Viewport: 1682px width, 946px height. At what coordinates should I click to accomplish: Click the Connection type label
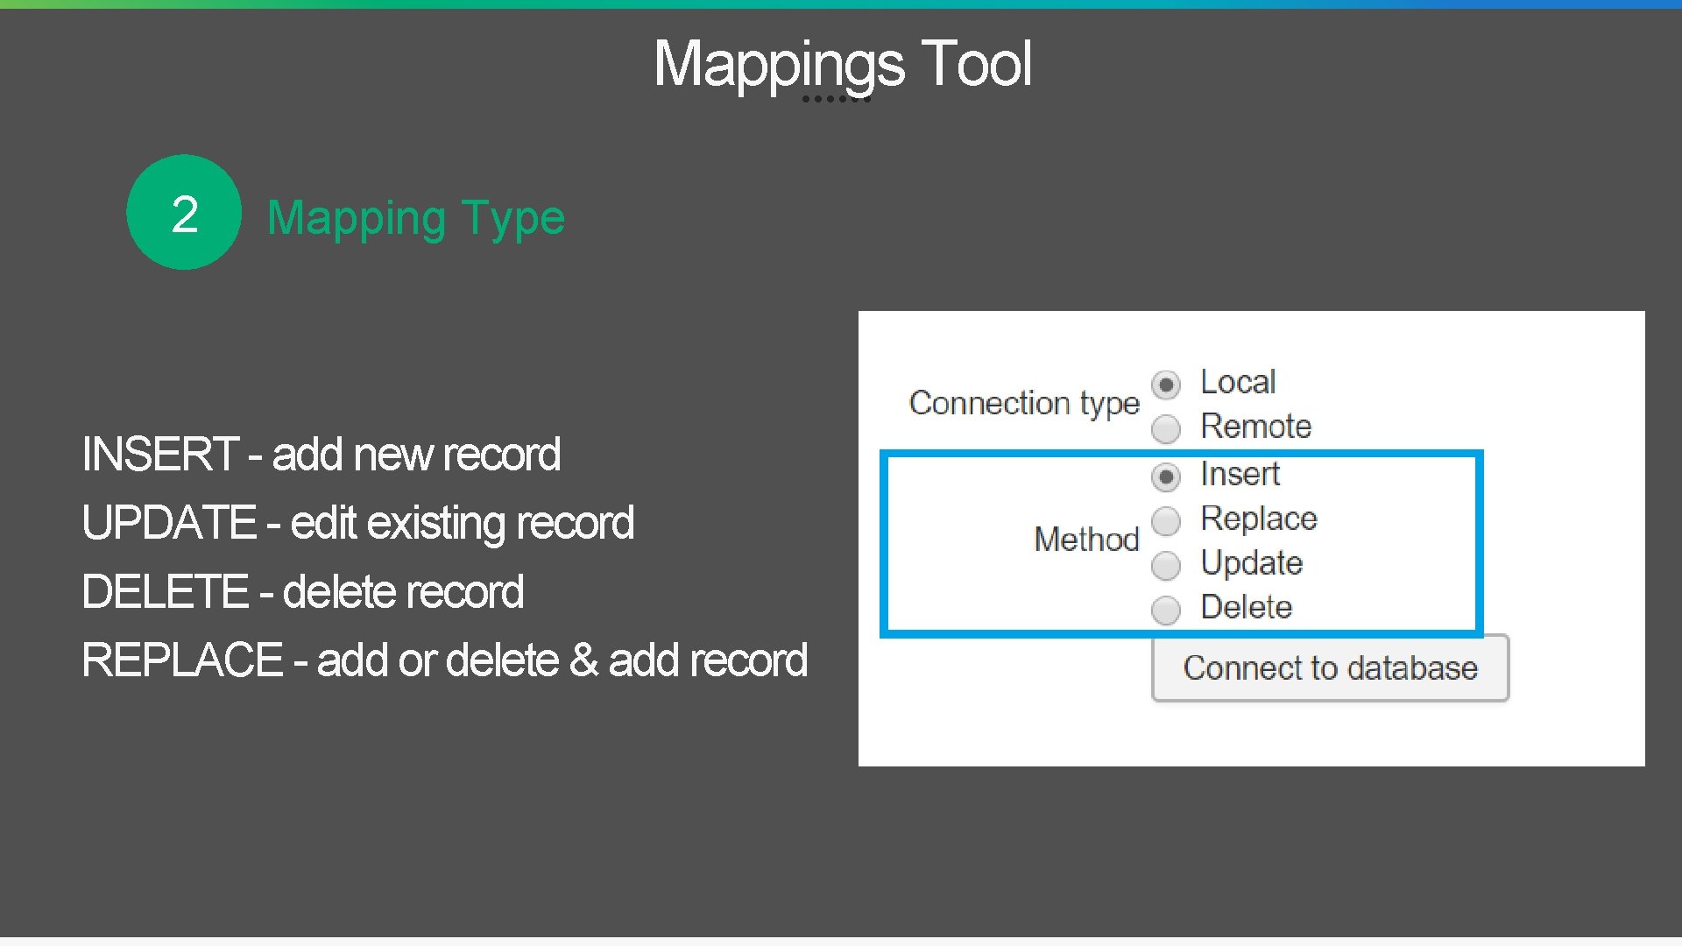click(x=1024, y=403)
